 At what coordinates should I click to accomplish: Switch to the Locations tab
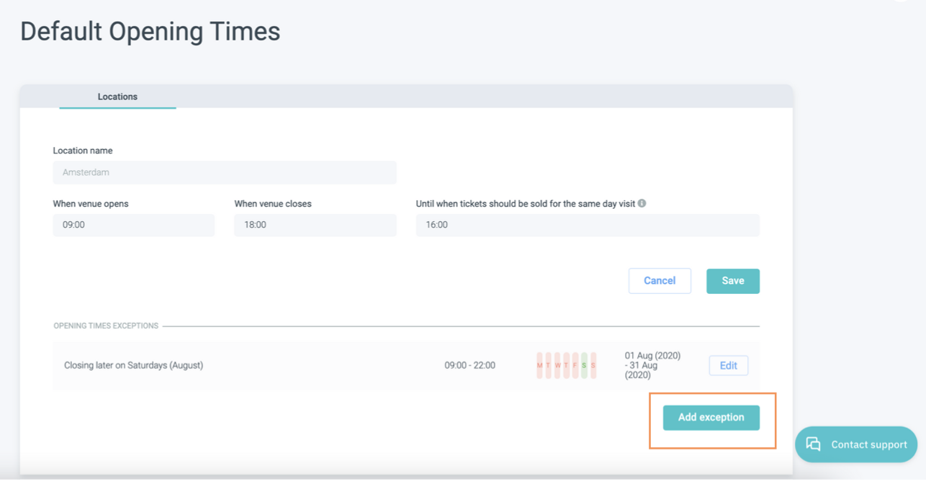click(117, 97)
